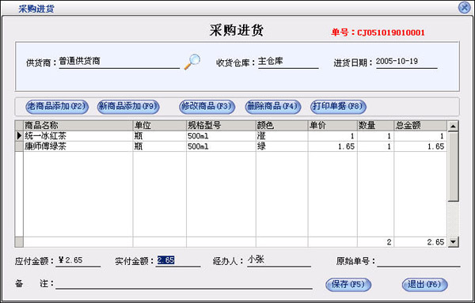Image resolution: width=475 pixels, height=303 pixels.
Task: Print the receipt via 打印单据 (F8)
Action: [x=338, y=107]
